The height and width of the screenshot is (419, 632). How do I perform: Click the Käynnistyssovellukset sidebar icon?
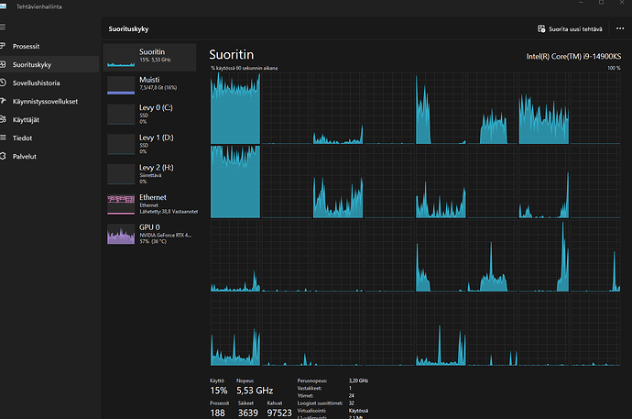point(4,101)
